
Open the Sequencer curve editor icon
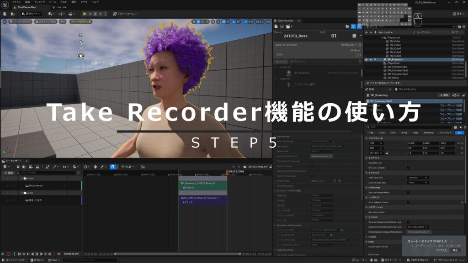click(x=143, y=167)
